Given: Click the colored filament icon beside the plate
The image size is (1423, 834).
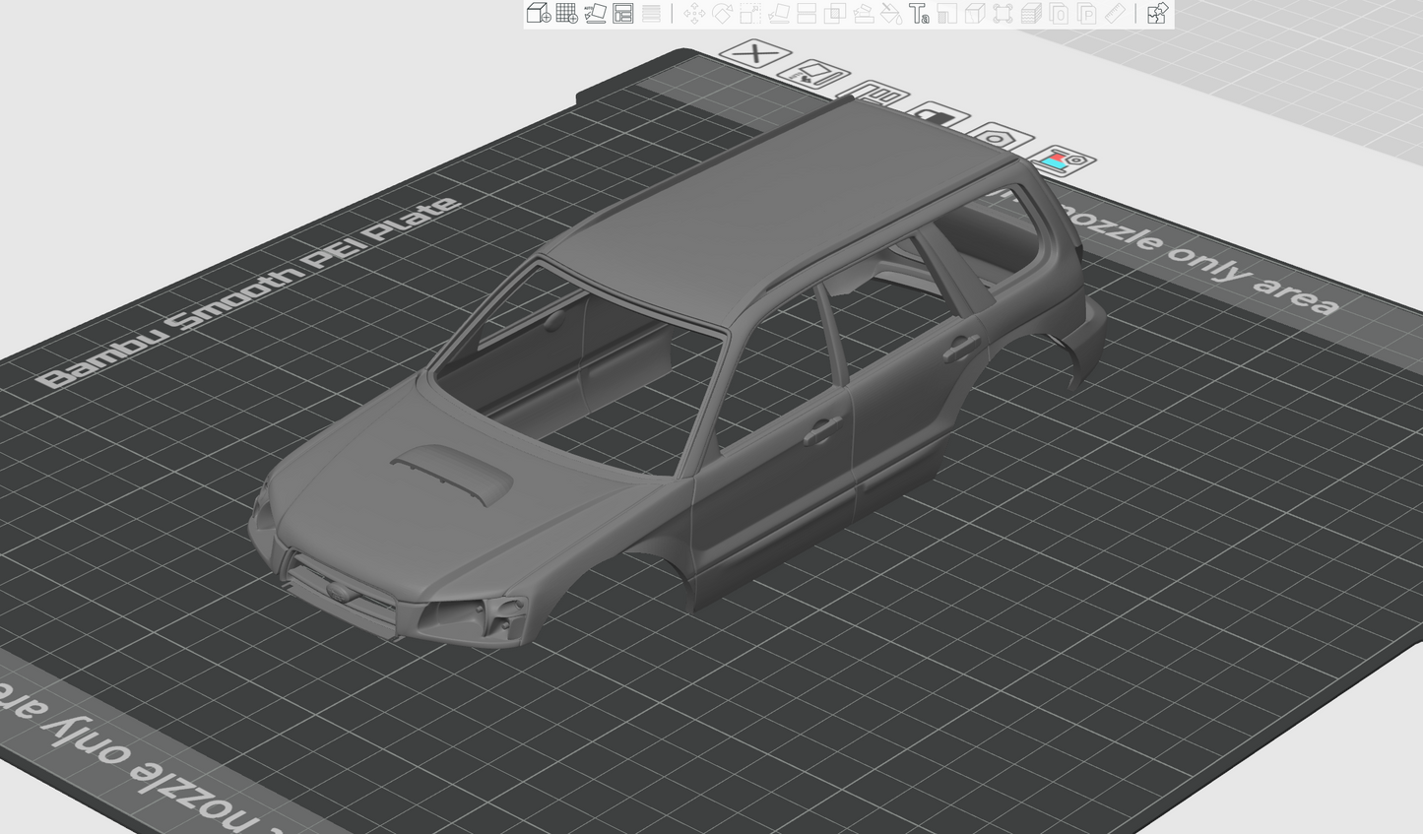Looking at the screenshot, I should click(x=1061, y=160).
